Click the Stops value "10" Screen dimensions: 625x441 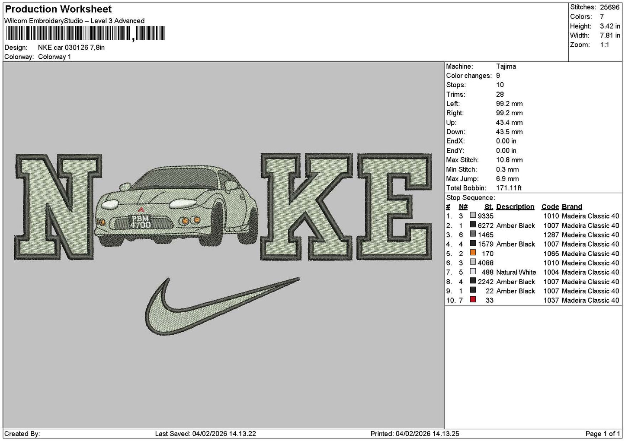click(500, 85)
